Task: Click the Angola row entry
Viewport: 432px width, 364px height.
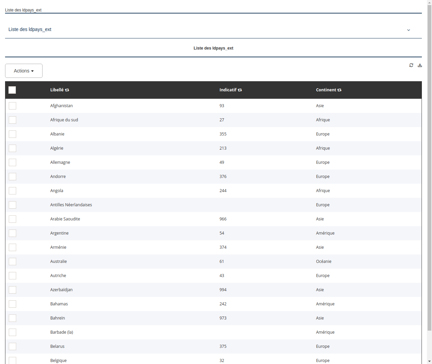Action: click(57, 190)
